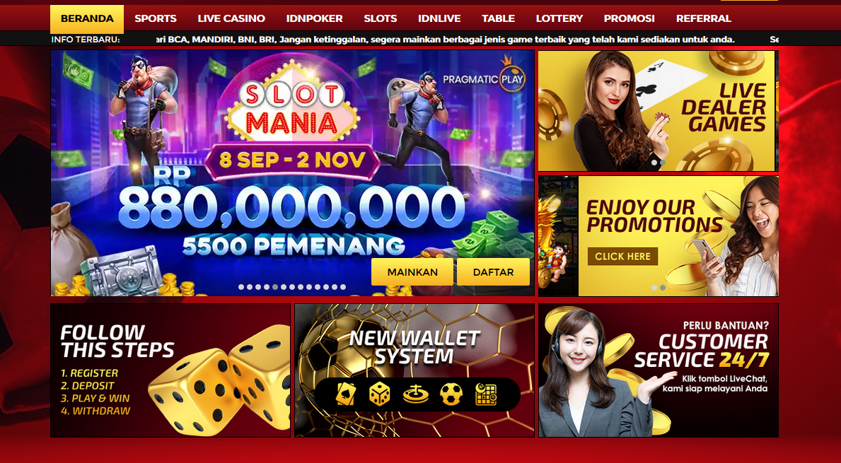Screen dimensions: 841x463
Task: Open the SPORTS menu item
Action: click(x=156, y=19)
